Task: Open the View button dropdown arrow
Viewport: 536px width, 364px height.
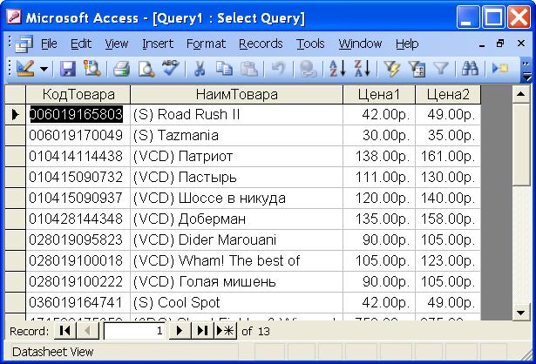Action: pyautogui.click(x=44, y=69)
